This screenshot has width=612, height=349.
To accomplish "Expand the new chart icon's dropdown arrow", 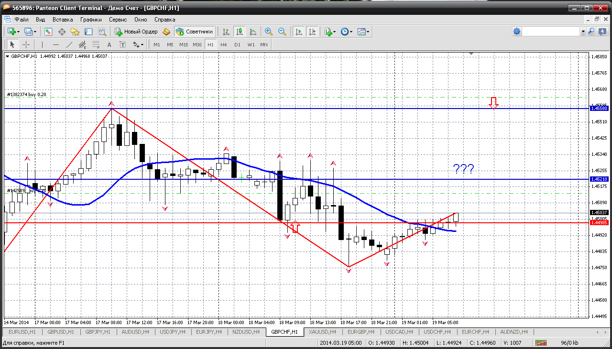I will (x=18, y=32).
